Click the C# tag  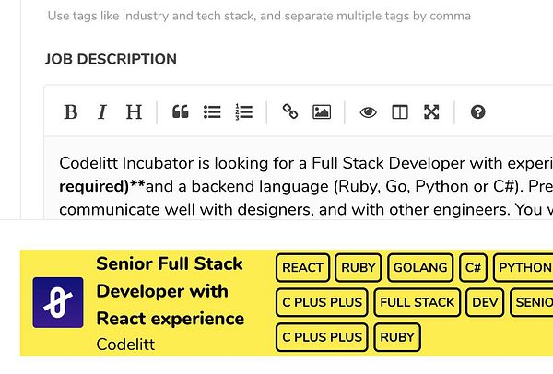pos(475,268)
